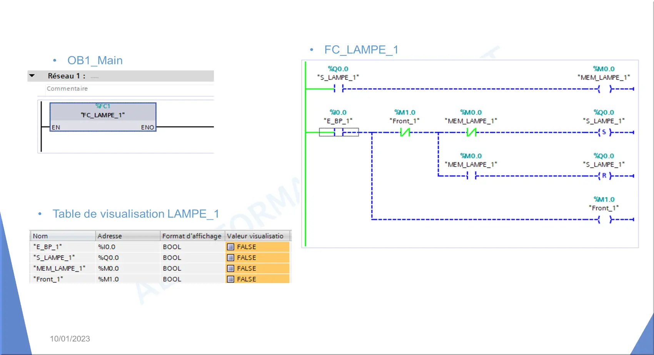654x355 pixels.
Task: Click the %M1.0 address cell in table
Action: pyautogui.click(x=127, y=279)
